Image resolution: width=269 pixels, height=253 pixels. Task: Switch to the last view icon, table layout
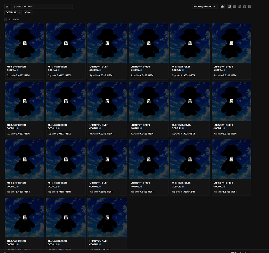coord(250,6)
